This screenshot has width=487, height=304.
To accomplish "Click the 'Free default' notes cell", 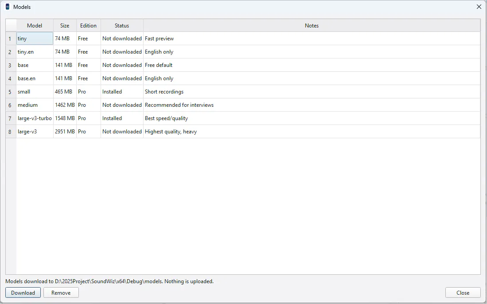I will [312, 65].
